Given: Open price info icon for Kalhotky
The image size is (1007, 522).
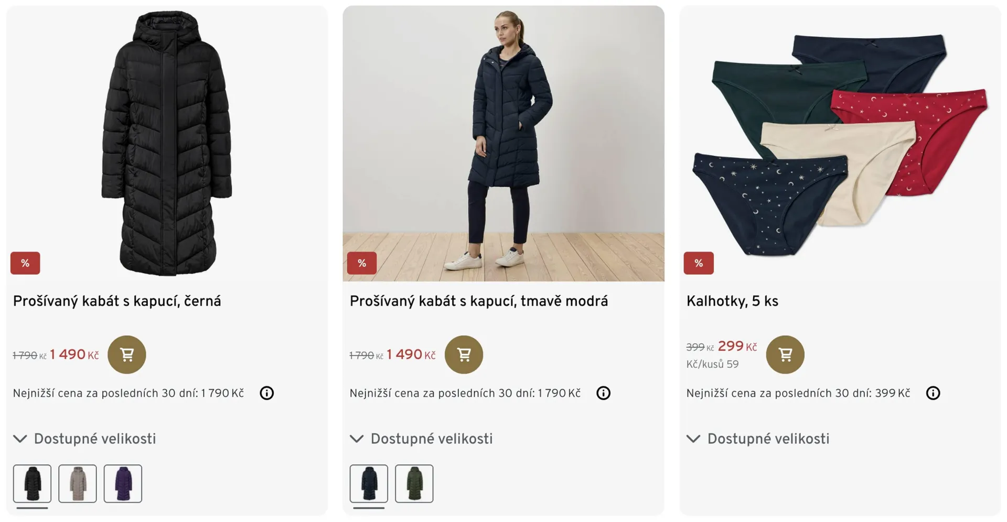Looking at the screenshot, I should tap(933, 393).
